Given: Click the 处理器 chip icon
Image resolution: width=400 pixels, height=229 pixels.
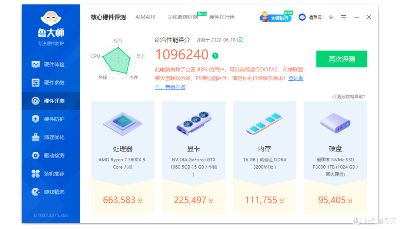Looking at the screenshot, I should [x=123, y=123].
